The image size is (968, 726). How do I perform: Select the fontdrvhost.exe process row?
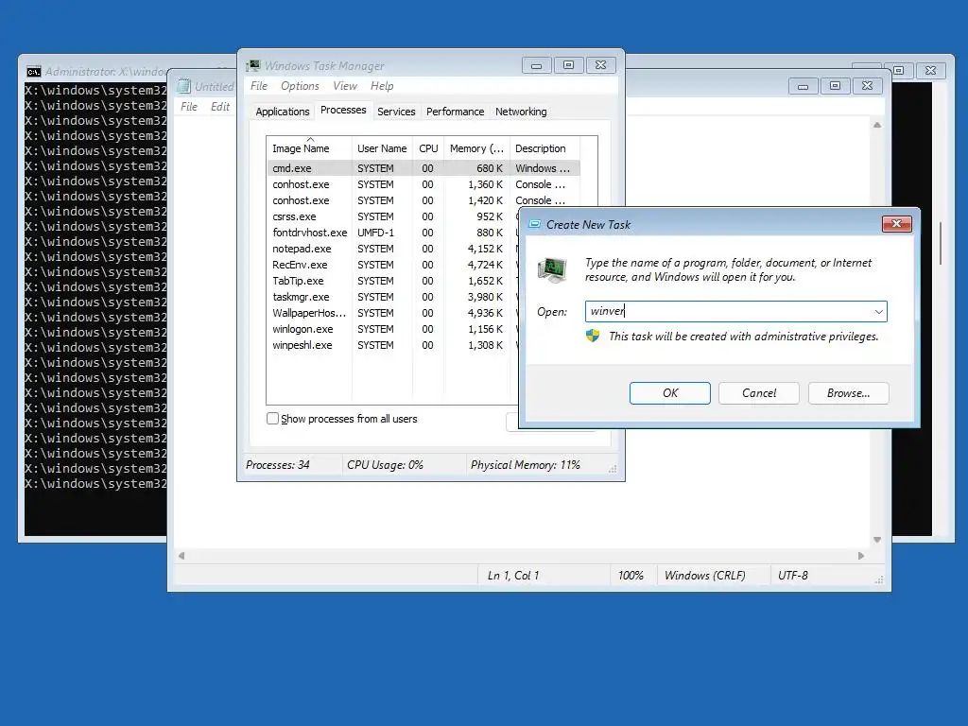tap(392, 233)
